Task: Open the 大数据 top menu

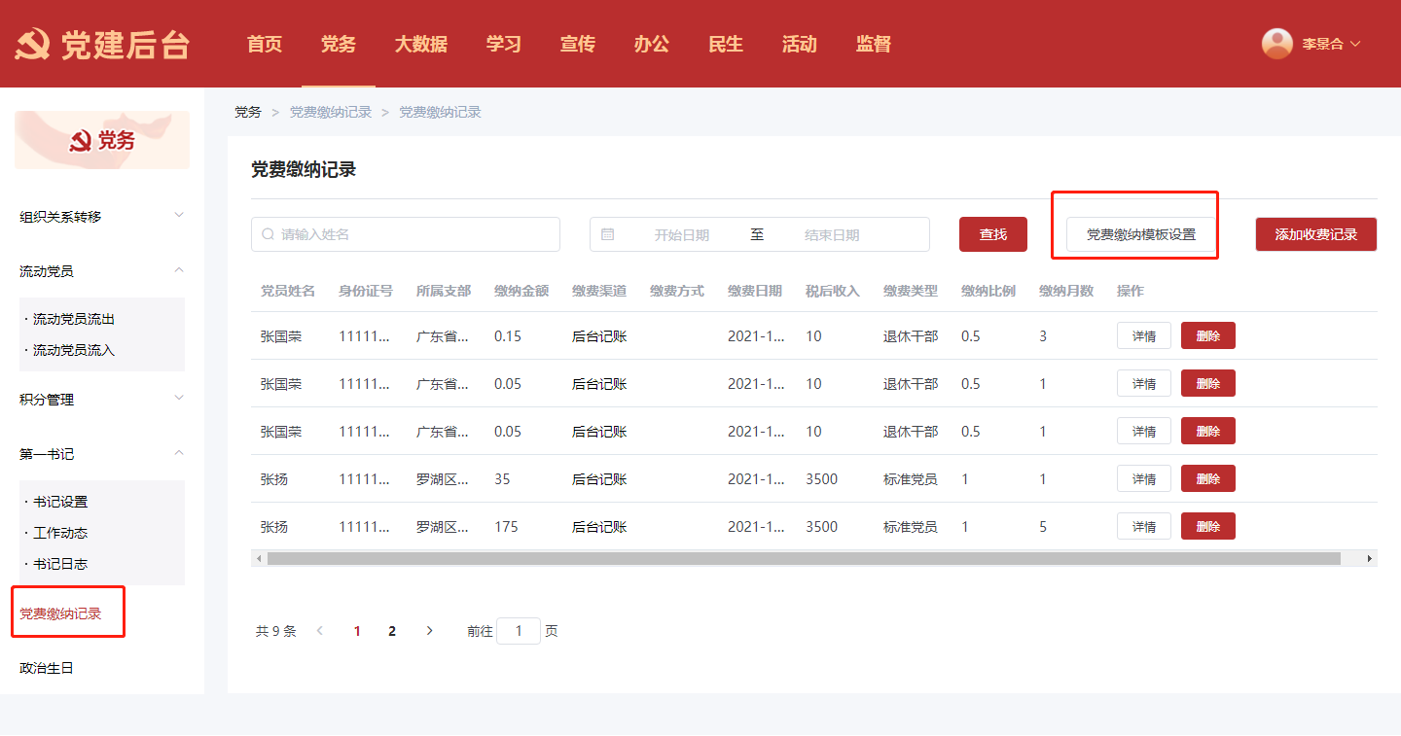Action: click(x=420, y=44)
